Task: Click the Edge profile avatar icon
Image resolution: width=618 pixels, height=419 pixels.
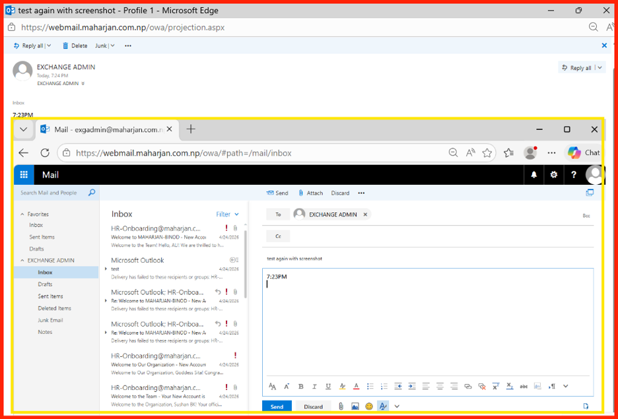Action: click(530, 153)
